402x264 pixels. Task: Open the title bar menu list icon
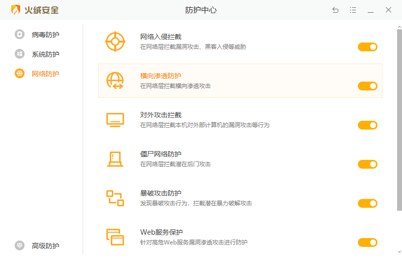(x=353, y=10)
